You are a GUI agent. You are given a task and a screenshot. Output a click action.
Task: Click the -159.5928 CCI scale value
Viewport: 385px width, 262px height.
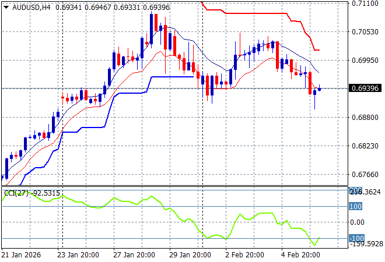[366, 244]
